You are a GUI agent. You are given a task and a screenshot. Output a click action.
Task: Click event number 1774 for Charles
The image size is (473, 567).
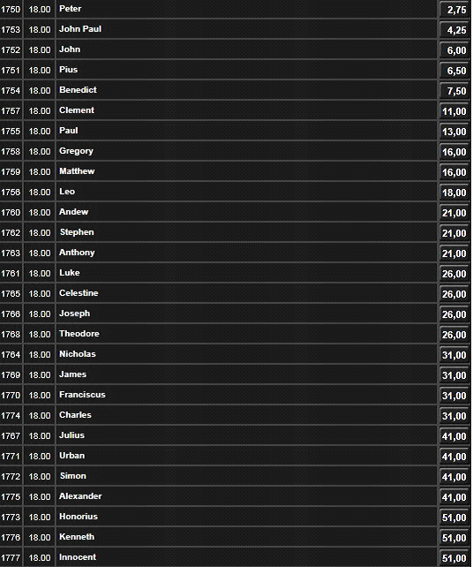coord(11,416)
